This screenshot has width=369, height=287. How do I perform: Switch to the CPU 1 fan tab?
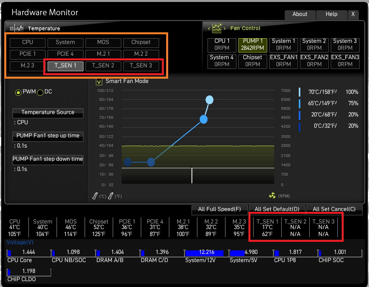222,45
